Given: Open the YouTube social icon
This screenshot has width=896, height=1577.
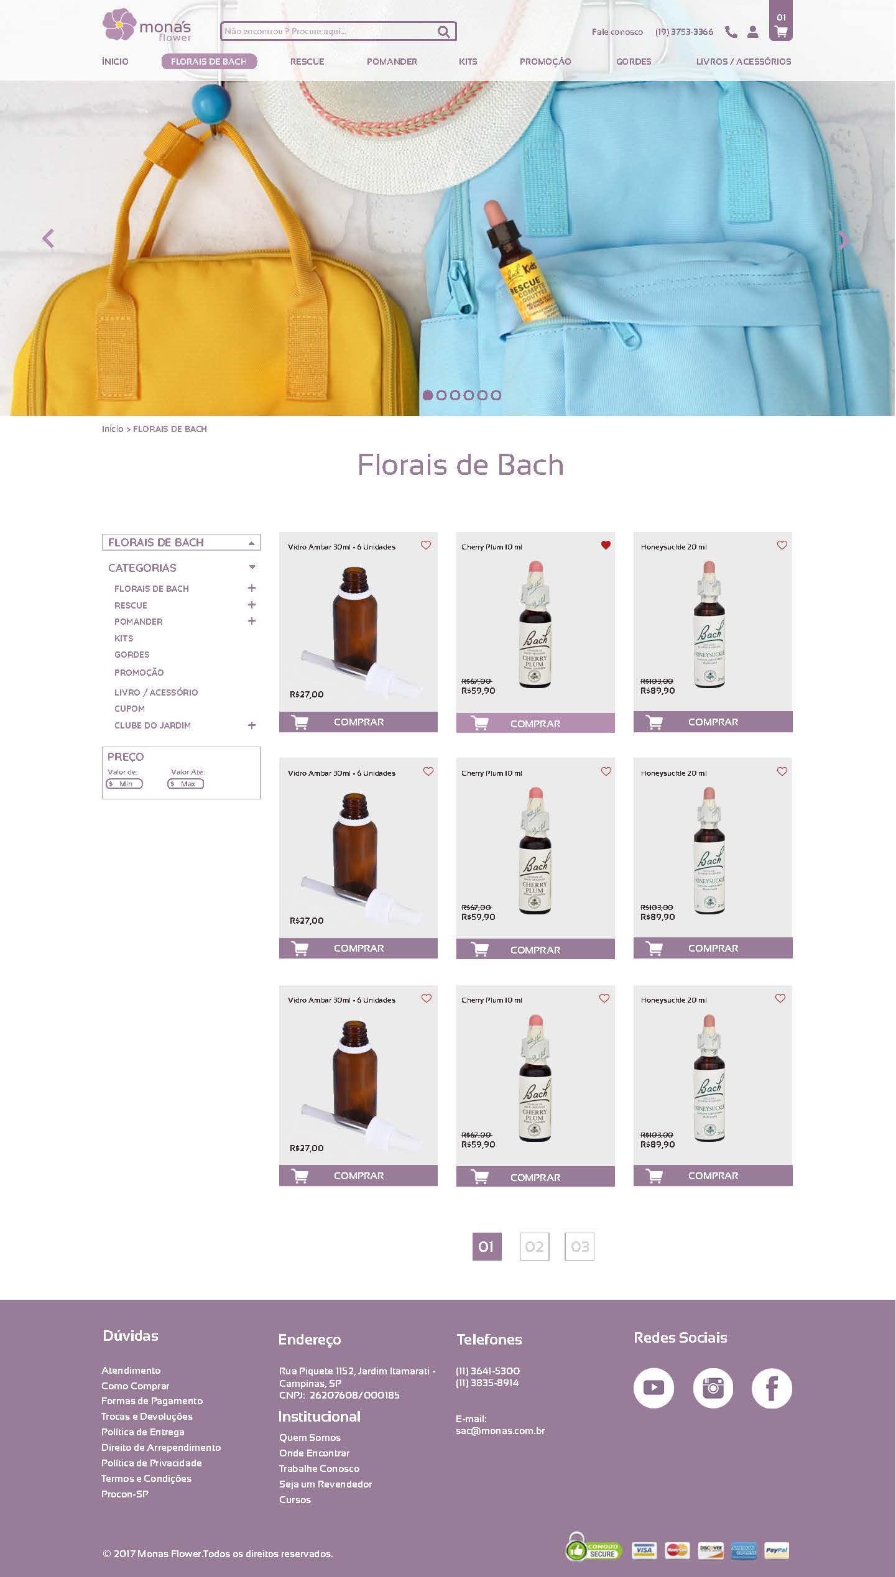Looking at the screenshot, I should (654, 1387).
